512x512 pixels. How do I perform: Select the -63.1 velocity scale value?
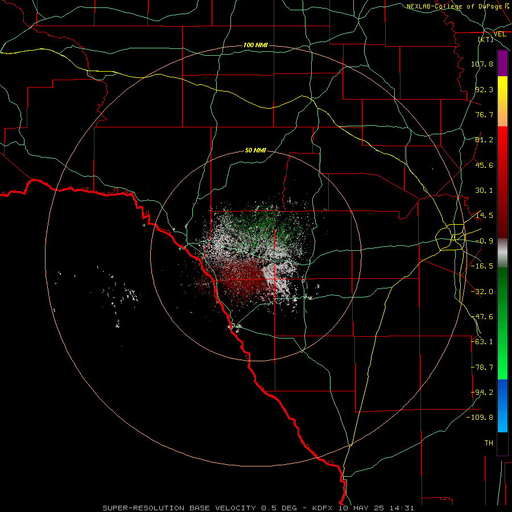482,342
